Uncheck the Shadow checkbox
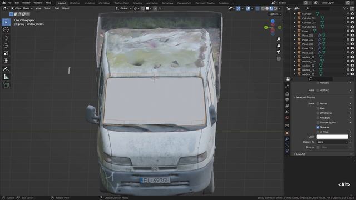This screenshot has height=200, width=356. [318, 127]
